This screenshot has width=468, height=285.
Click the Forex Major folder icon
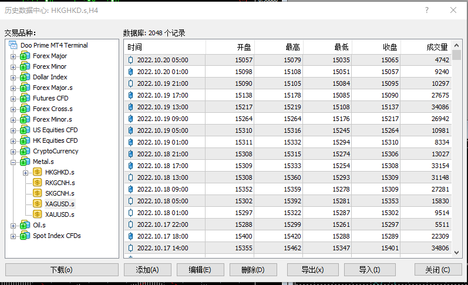25,56
